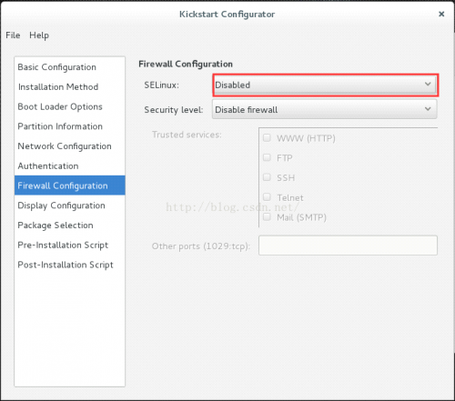Viewport: 455px width, 401px height.
Task: Select Partition Information in sidebar
Action: click(69, 126)
